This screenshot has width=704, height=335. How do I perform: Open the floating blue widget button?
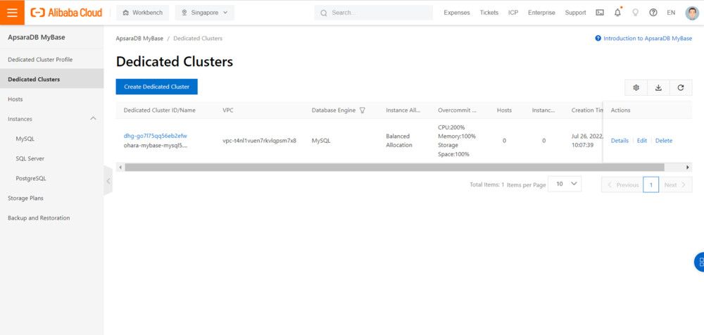click(x=700, y=262)
